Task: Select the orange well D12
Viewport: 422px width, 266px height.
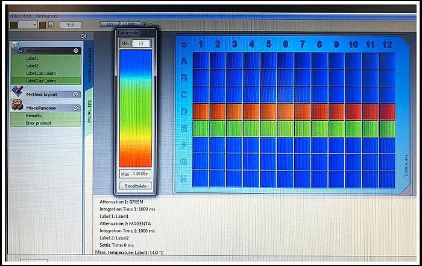Action: pos(387,112)
